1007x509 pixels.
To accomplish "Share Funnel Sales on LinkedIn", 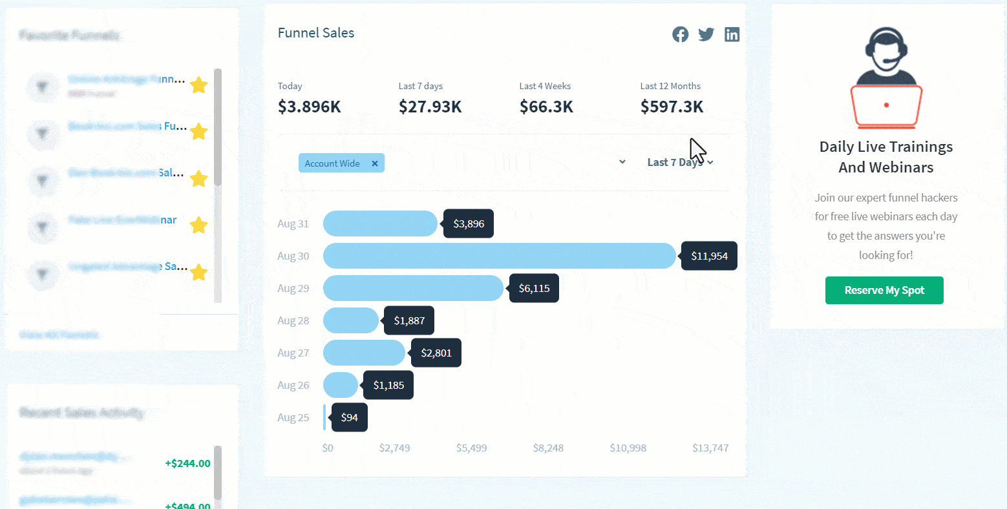I will (x=732, y=34).
